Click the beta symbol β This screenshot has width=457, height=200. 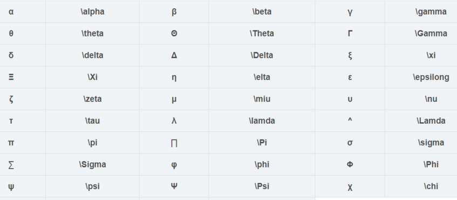[174, 12]
